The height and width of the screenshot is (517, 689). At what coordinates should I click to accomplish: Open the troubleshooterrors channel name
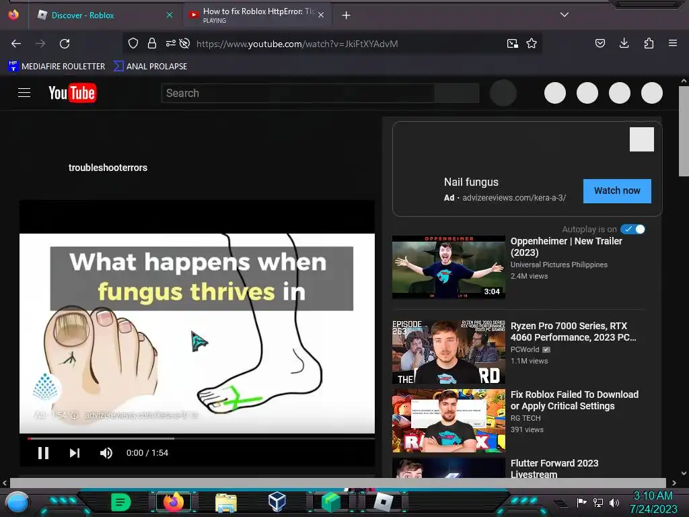[x=108, y=168]
